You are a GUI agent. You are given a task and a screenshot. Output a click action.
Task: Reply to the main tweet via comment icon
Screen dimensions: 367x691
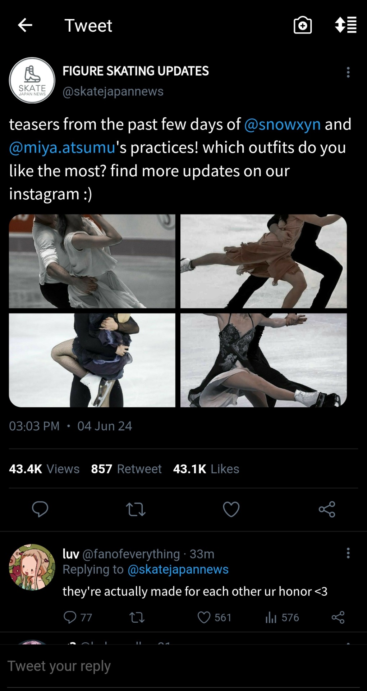pos(40,509)
